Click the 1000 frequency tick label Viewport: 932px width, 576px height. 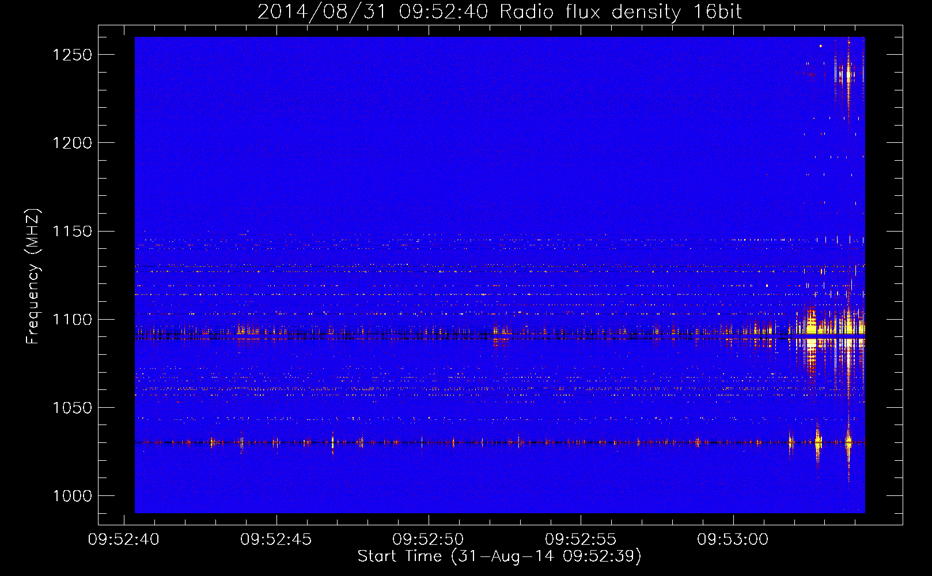72,496
